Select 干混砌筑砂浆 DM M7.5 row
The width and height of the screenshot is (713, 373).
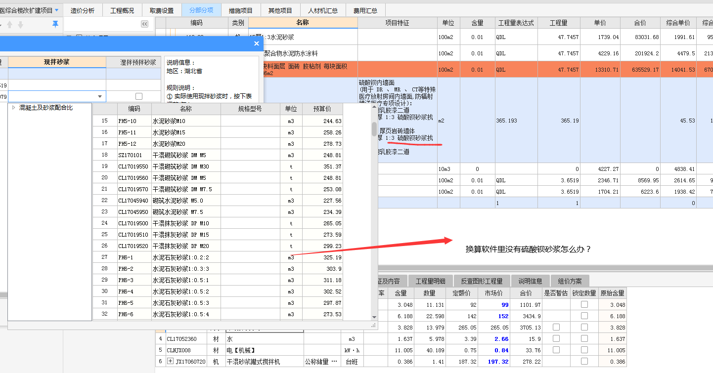(218, 189)
